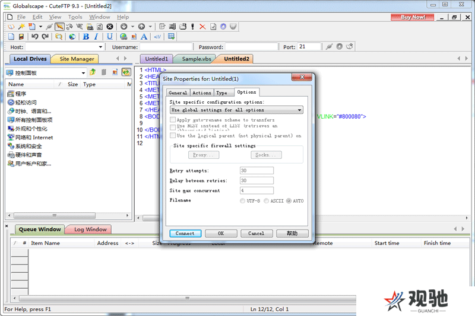Image resolution: width=475 pixels, height=316 pixels.
Task: Click the Socks... firewall button
Action: tap(266, 155)
